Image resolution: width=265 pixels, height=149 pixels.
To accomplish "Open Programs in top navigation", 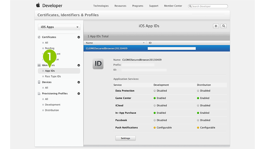I will [x=138, y=6].
